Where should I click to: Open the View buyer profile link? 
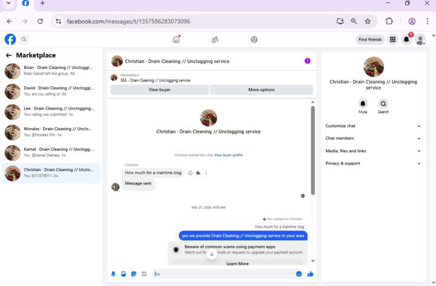pyautogui.click(x=228, y=155)
